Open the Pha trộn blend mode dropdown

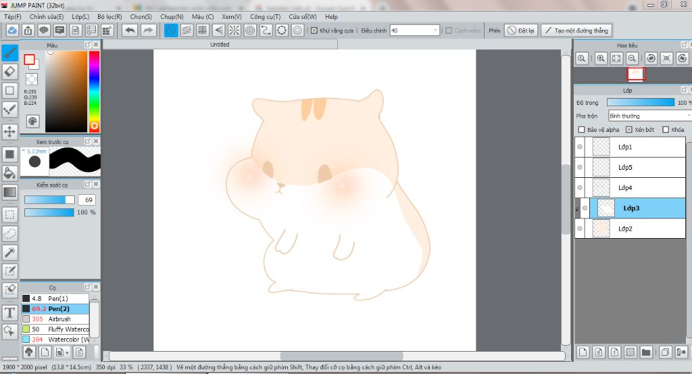[649, 116]
